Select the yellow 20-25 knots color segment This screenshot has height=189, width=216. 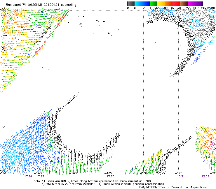click(161, 3)
